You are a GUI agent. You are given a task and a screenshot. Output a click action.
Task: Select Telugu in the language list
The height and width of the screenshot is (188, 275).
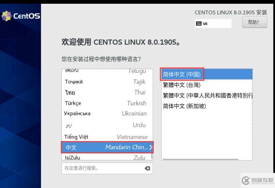pos(107,71)
